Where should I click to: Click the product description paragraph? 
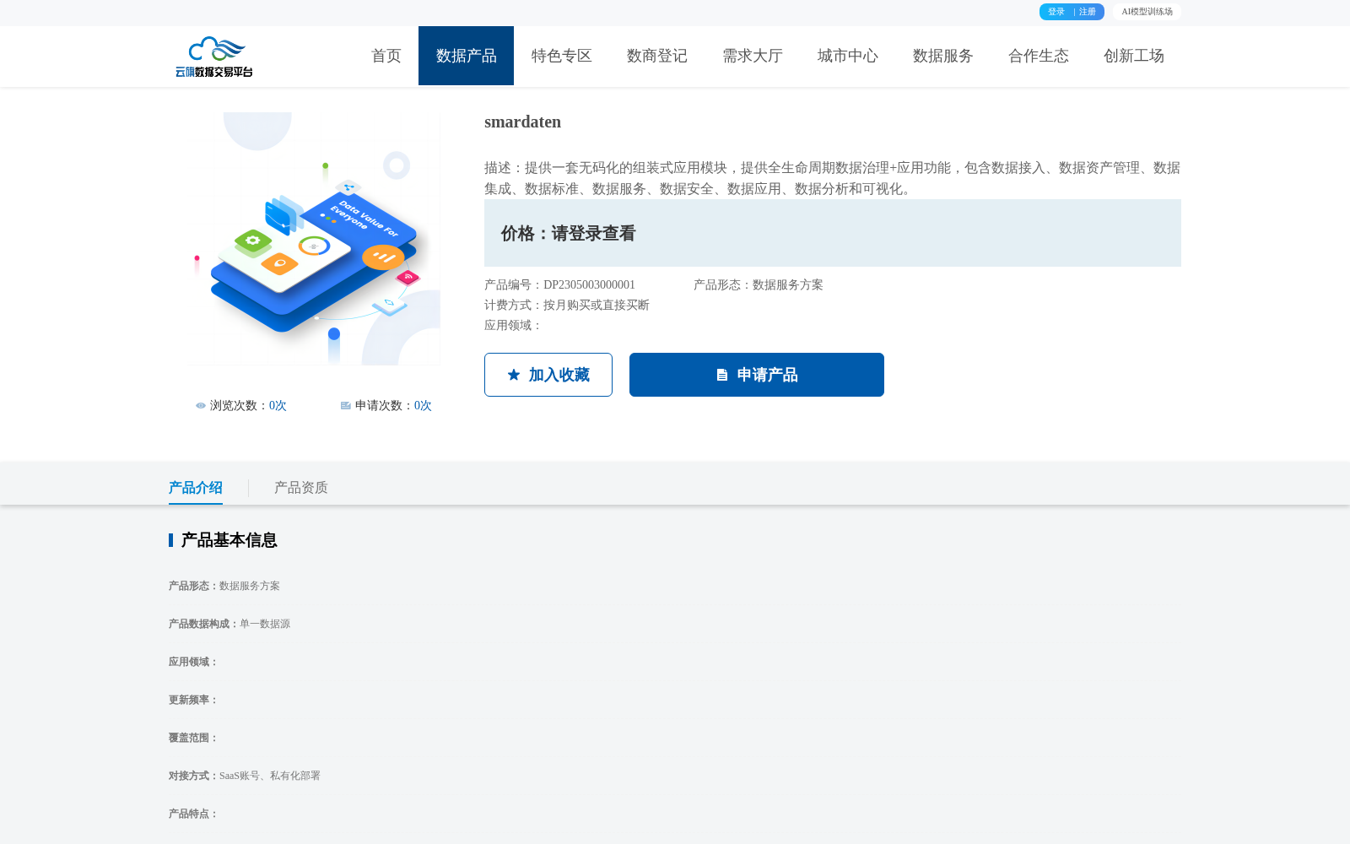833,178
